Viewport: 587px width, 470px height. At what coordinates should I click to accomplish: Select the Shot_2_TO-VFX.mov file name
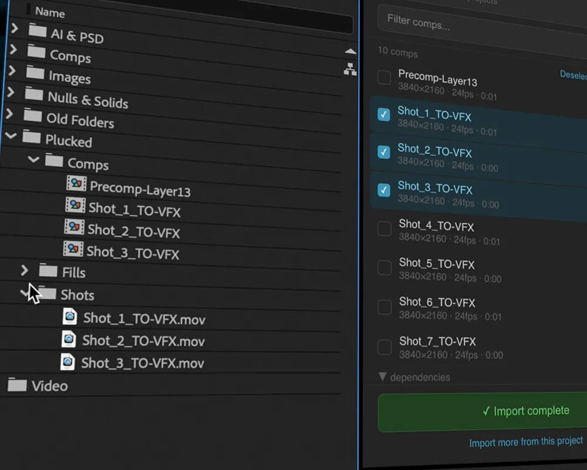click(143, 341)
